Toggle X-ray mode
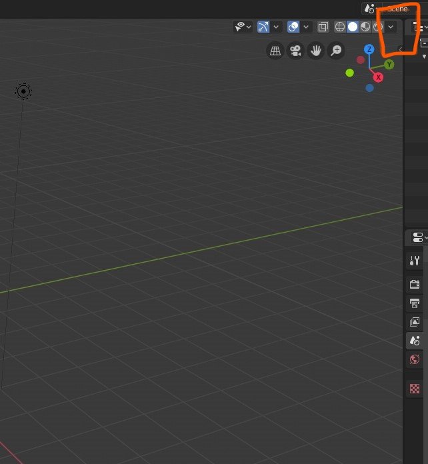 click(x=323, y=27)
